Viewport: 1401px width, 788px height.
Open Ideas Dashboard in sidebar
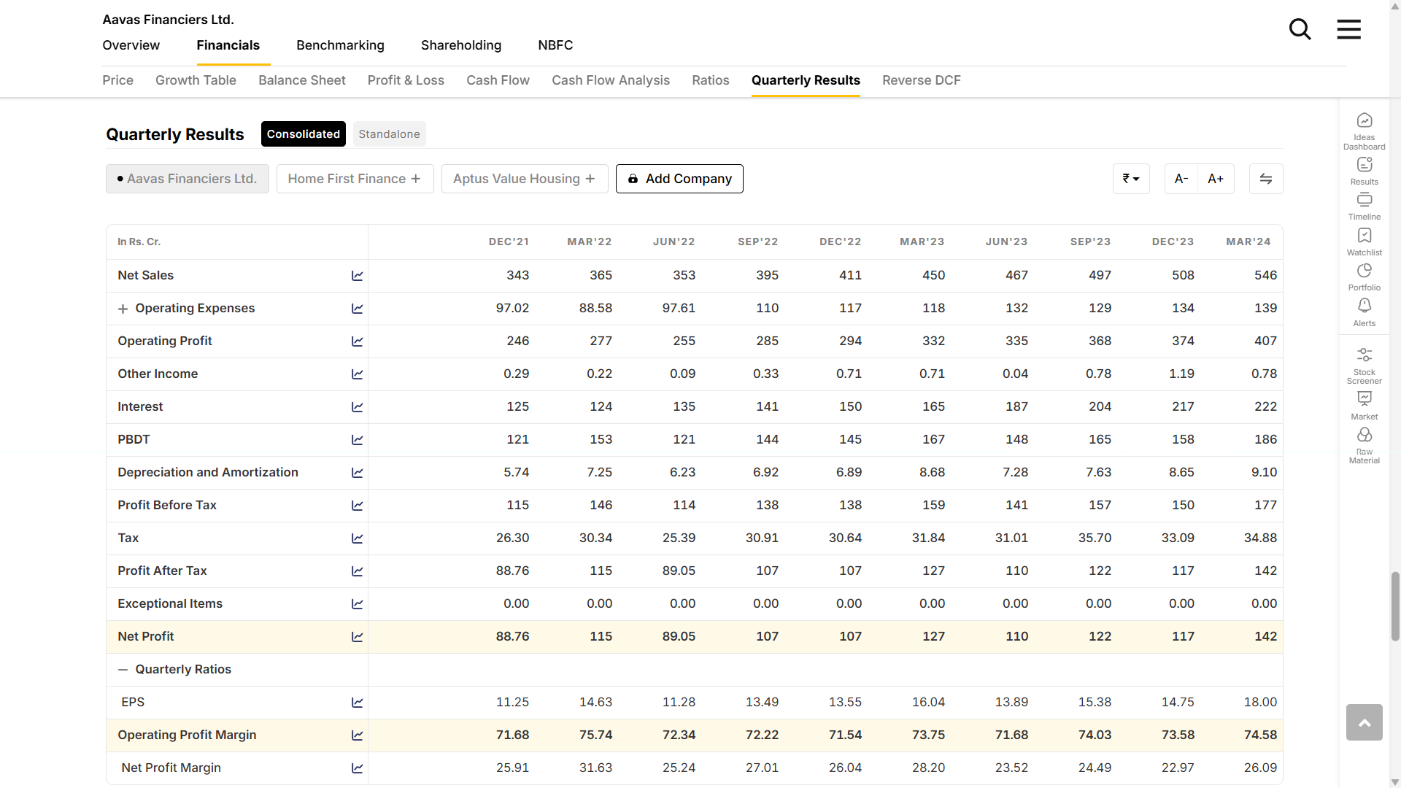pyautogui.click(x=1364, y=130)
